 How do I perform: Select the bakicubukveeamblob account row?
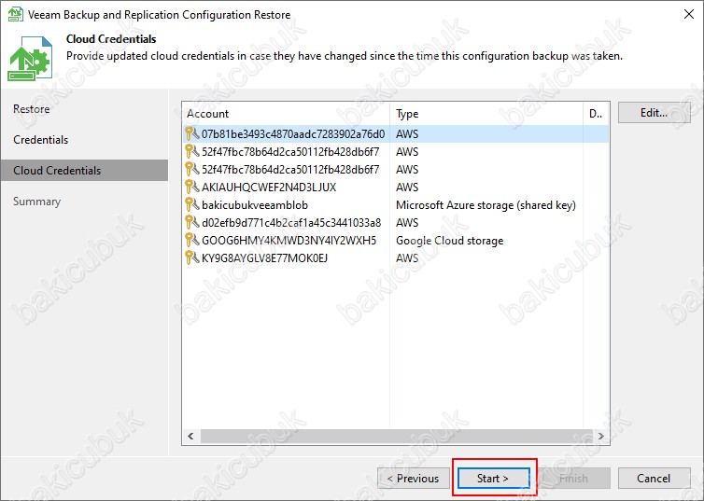click(396, 204)
